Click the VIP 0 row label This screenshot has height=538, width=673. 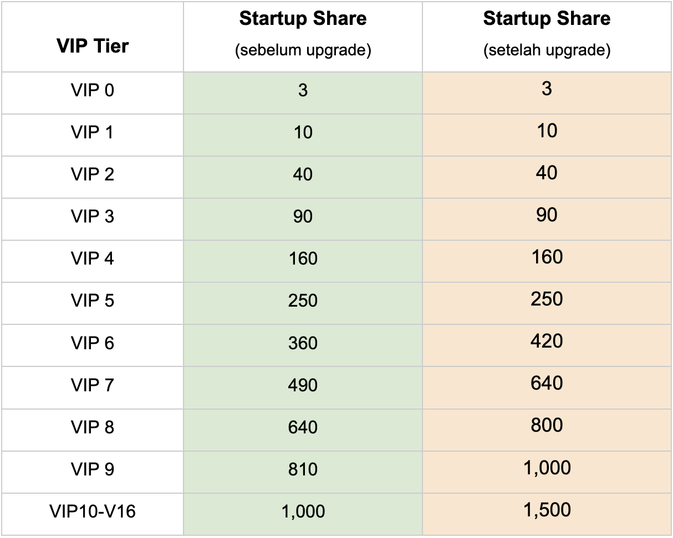click(x=93, y=90)
